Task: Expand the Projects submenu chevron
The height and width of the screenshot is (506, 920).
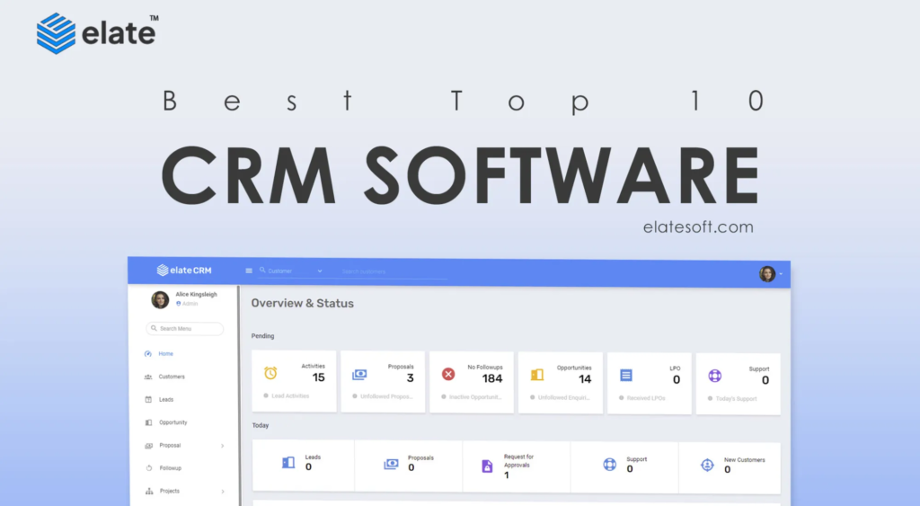Action: 223,492
